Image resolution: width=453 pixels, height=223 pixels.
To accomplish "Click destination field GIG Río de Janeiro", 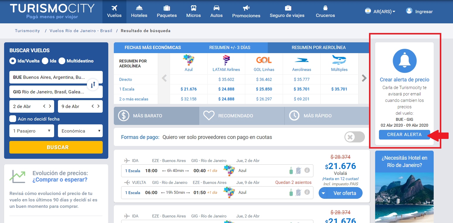I will (56, 92).
